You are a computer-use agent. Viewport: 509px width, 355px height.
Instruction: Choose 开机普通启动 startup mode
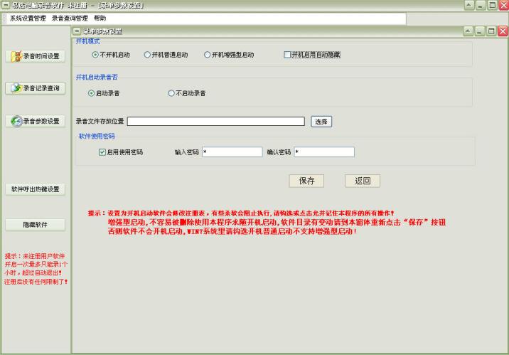pos(147,55)
